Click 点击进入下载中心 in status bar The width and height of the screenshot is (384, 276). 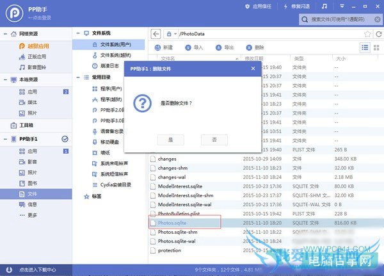point(38,270)
